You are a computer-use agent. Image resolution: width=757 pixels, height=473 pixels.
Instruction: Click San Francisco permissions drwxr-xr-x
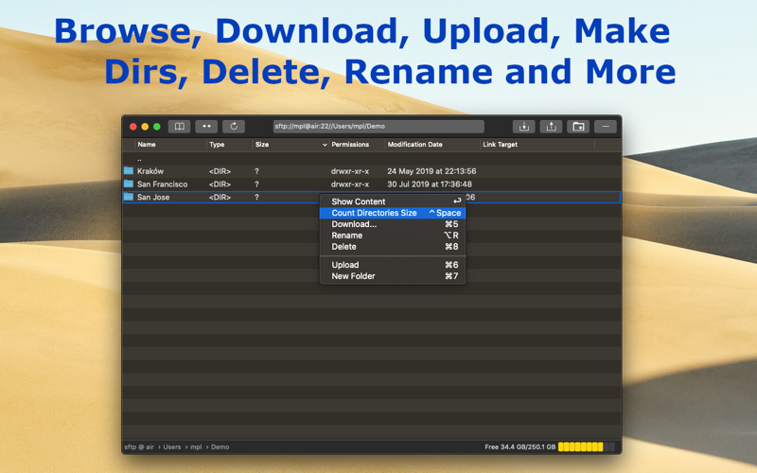(x=350, y=184)
